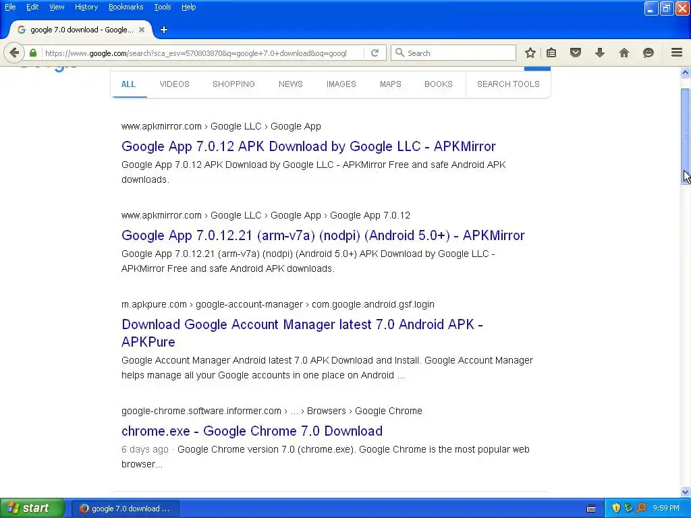The width and height of the screenshot is (691, 518).
Task: Click breadcrumb www.apkmirror.com › Google LLC › Google App
Action: pyautogui.click(x=221, y=126)
